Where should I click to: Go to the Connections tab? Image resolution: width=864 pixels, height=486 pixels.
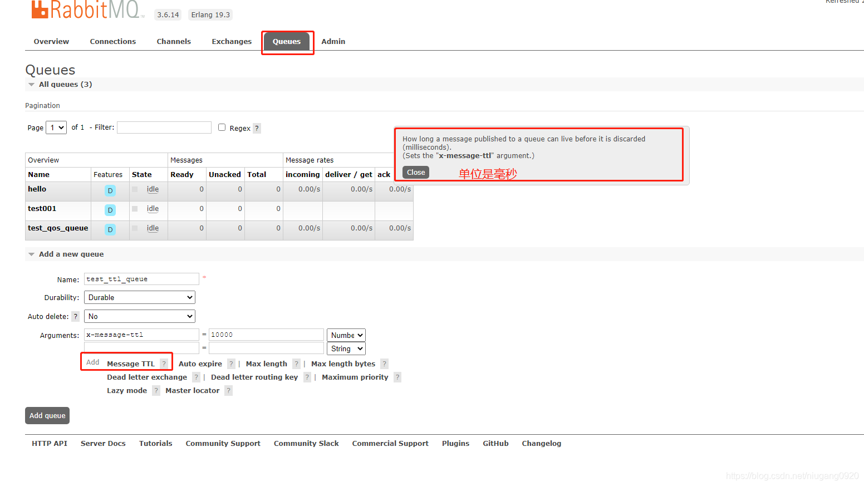(x=113, y=42)
